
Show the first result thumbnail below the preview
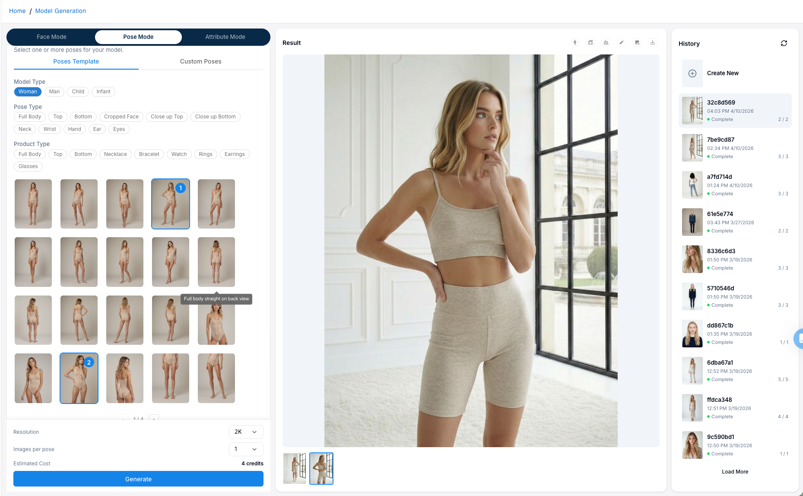pyautogui.click(x=295, y=468)
